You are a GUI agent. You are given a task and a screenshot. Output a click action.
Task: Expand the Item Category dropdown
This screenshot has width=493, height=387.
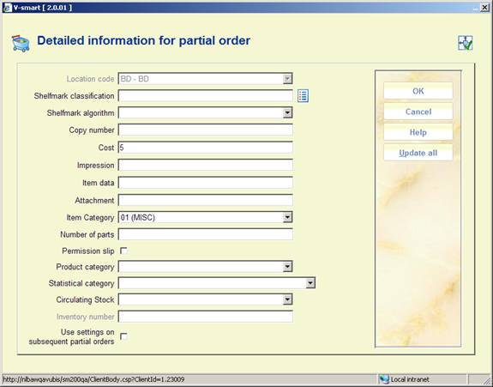(287, 217)
